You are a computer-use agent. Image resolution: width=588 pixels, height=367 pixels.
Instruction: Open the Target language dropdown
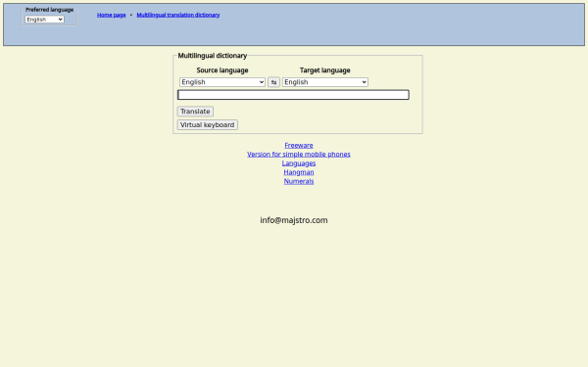[x=325, y=82]
